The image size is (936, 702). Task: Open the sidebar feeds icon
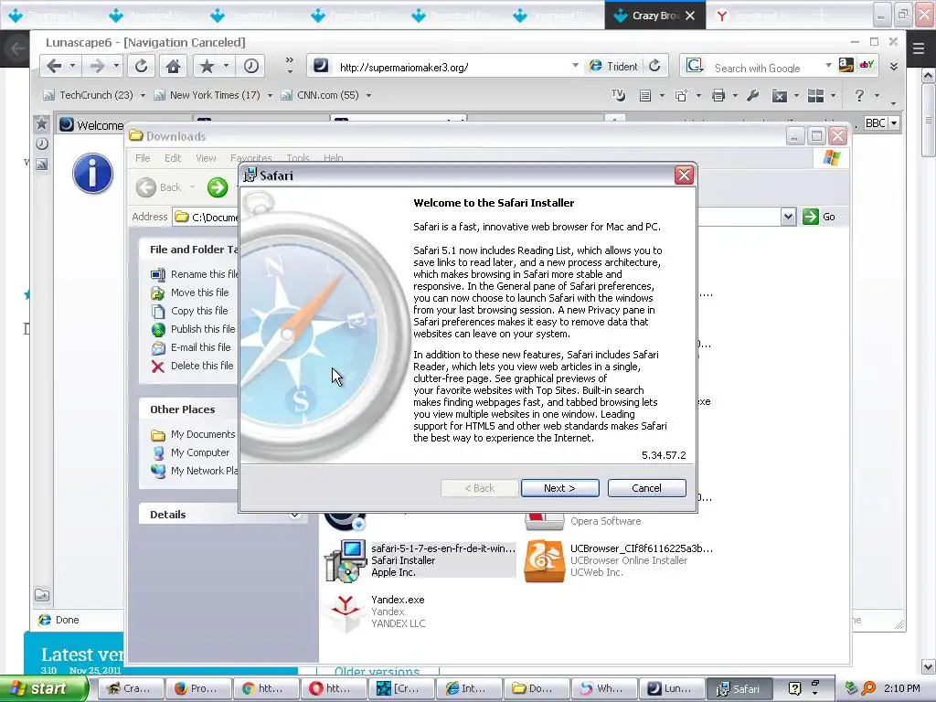pyautogui.click(x=42, y=165)
